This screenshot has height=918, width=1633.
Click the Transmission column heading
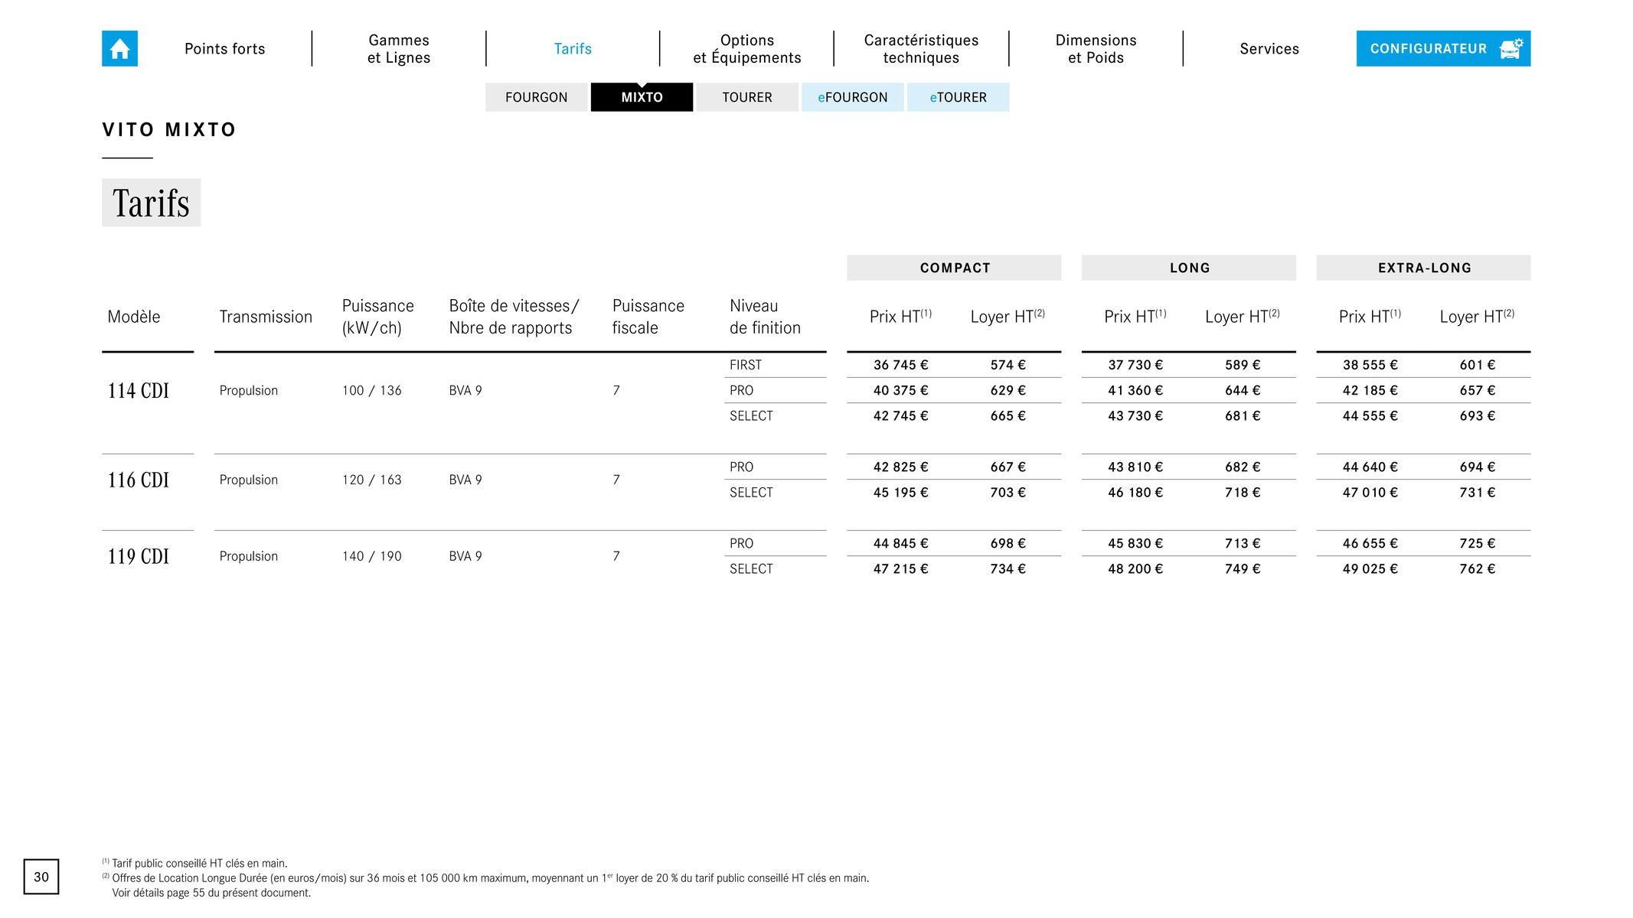pyautogui.click(x=266, y=317)
